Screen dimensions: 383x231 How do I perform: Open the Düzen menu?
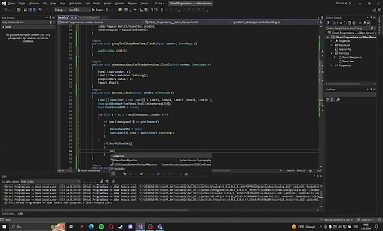22,3
